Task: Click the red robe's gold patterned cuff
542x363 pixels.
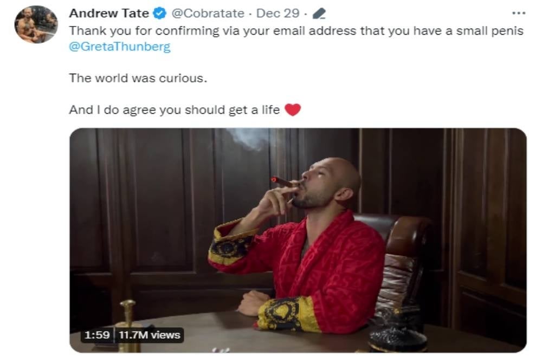Action: (x=288, y=314)
